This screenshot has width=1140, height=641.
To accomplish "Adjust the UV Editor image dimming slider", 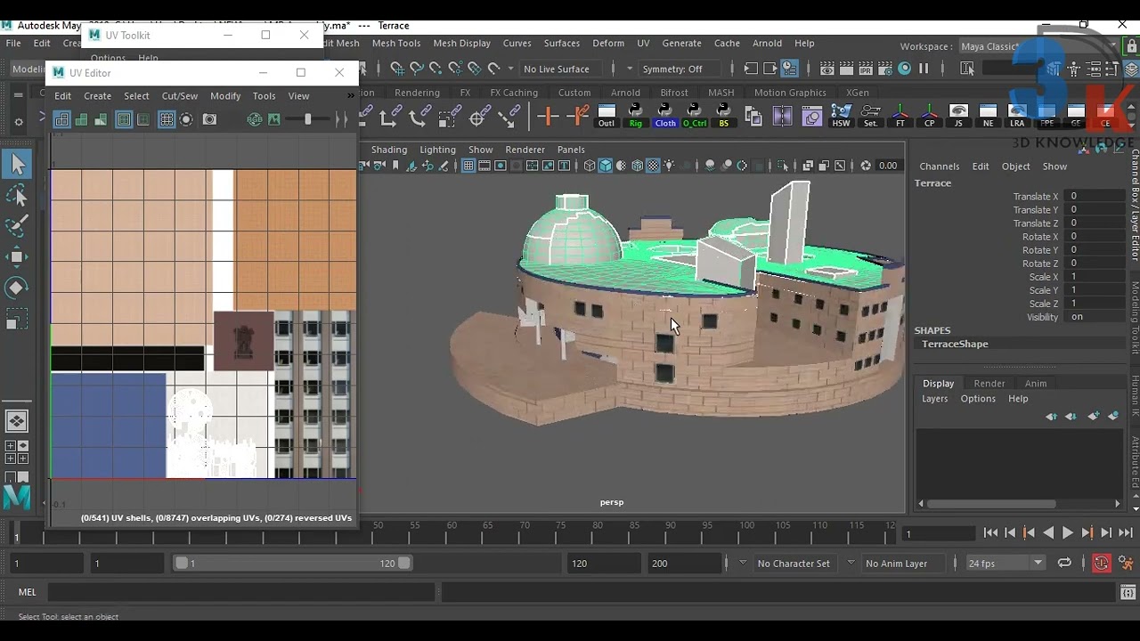I will click(308, 119).
